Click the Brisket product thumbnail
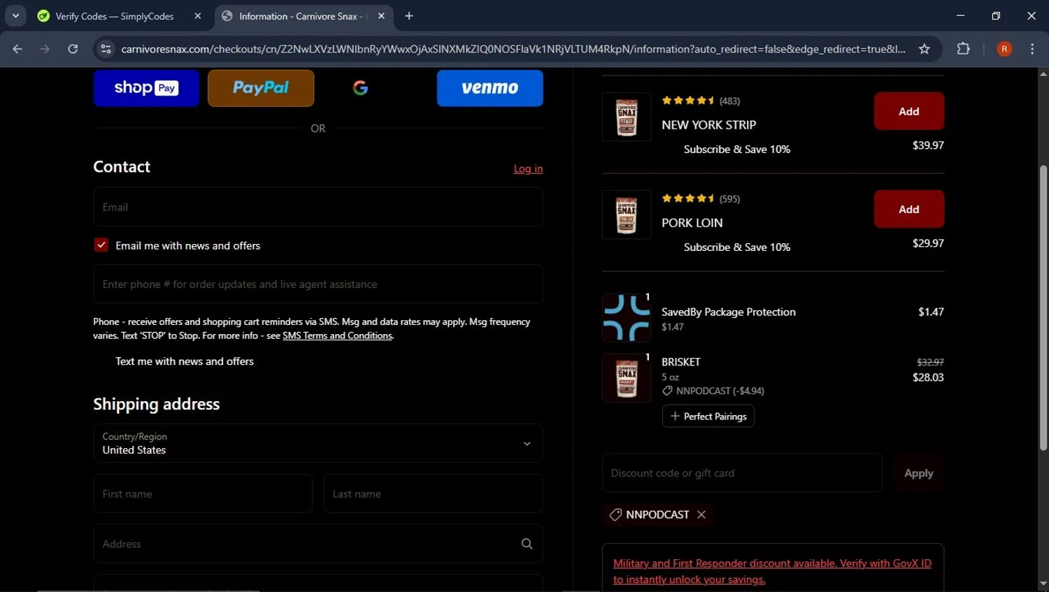This screenshot has width=1049, height=592. pyautogui.click(x=627, y=378)
